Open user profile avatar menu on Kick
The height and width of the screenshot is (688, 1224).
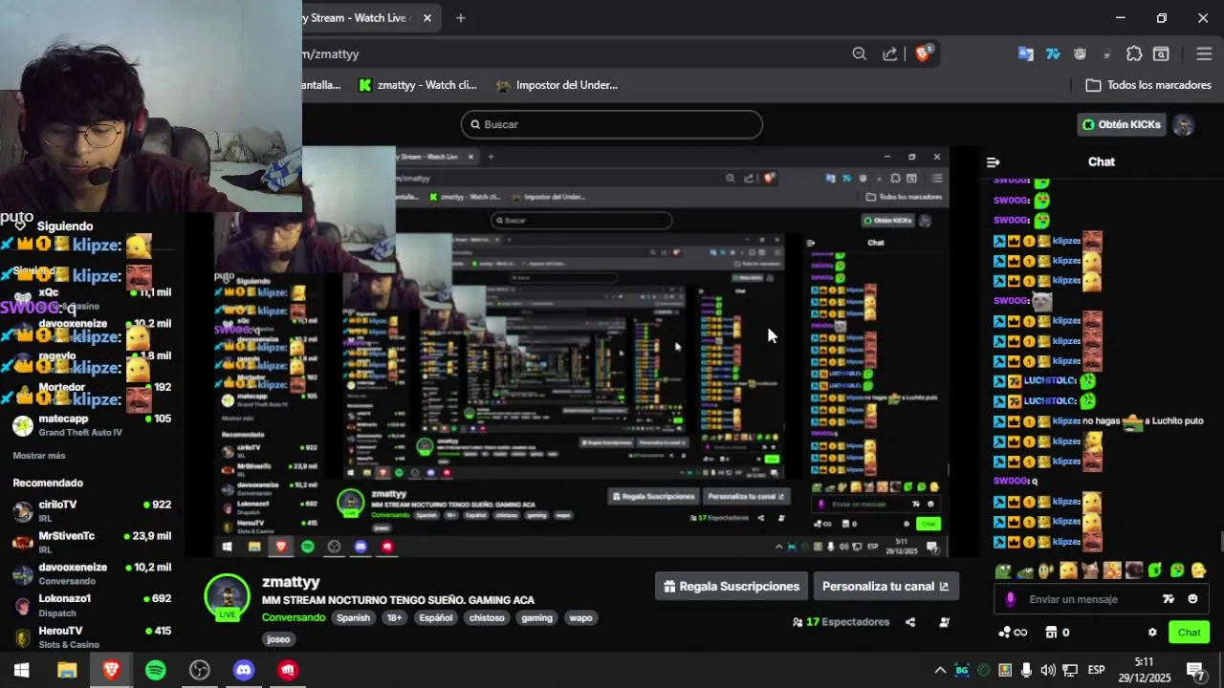1184,125
